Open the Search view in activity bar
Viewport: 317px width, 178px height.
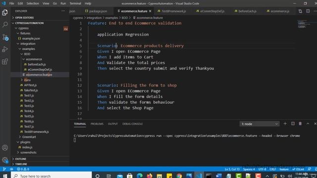5,25
